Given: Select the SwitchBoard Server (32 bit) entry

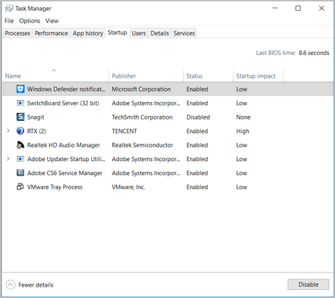Looking at the screenshot, I should pos(63,103).
